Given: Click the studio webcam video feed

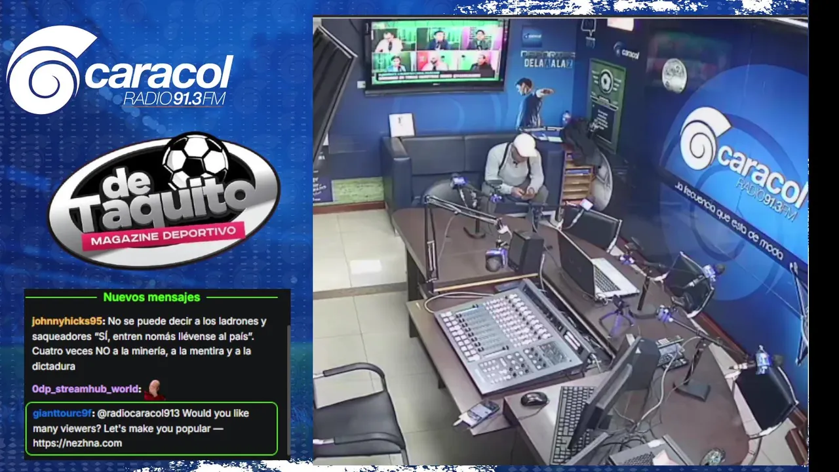Looking at the screenshot, I should coord(560,241).
